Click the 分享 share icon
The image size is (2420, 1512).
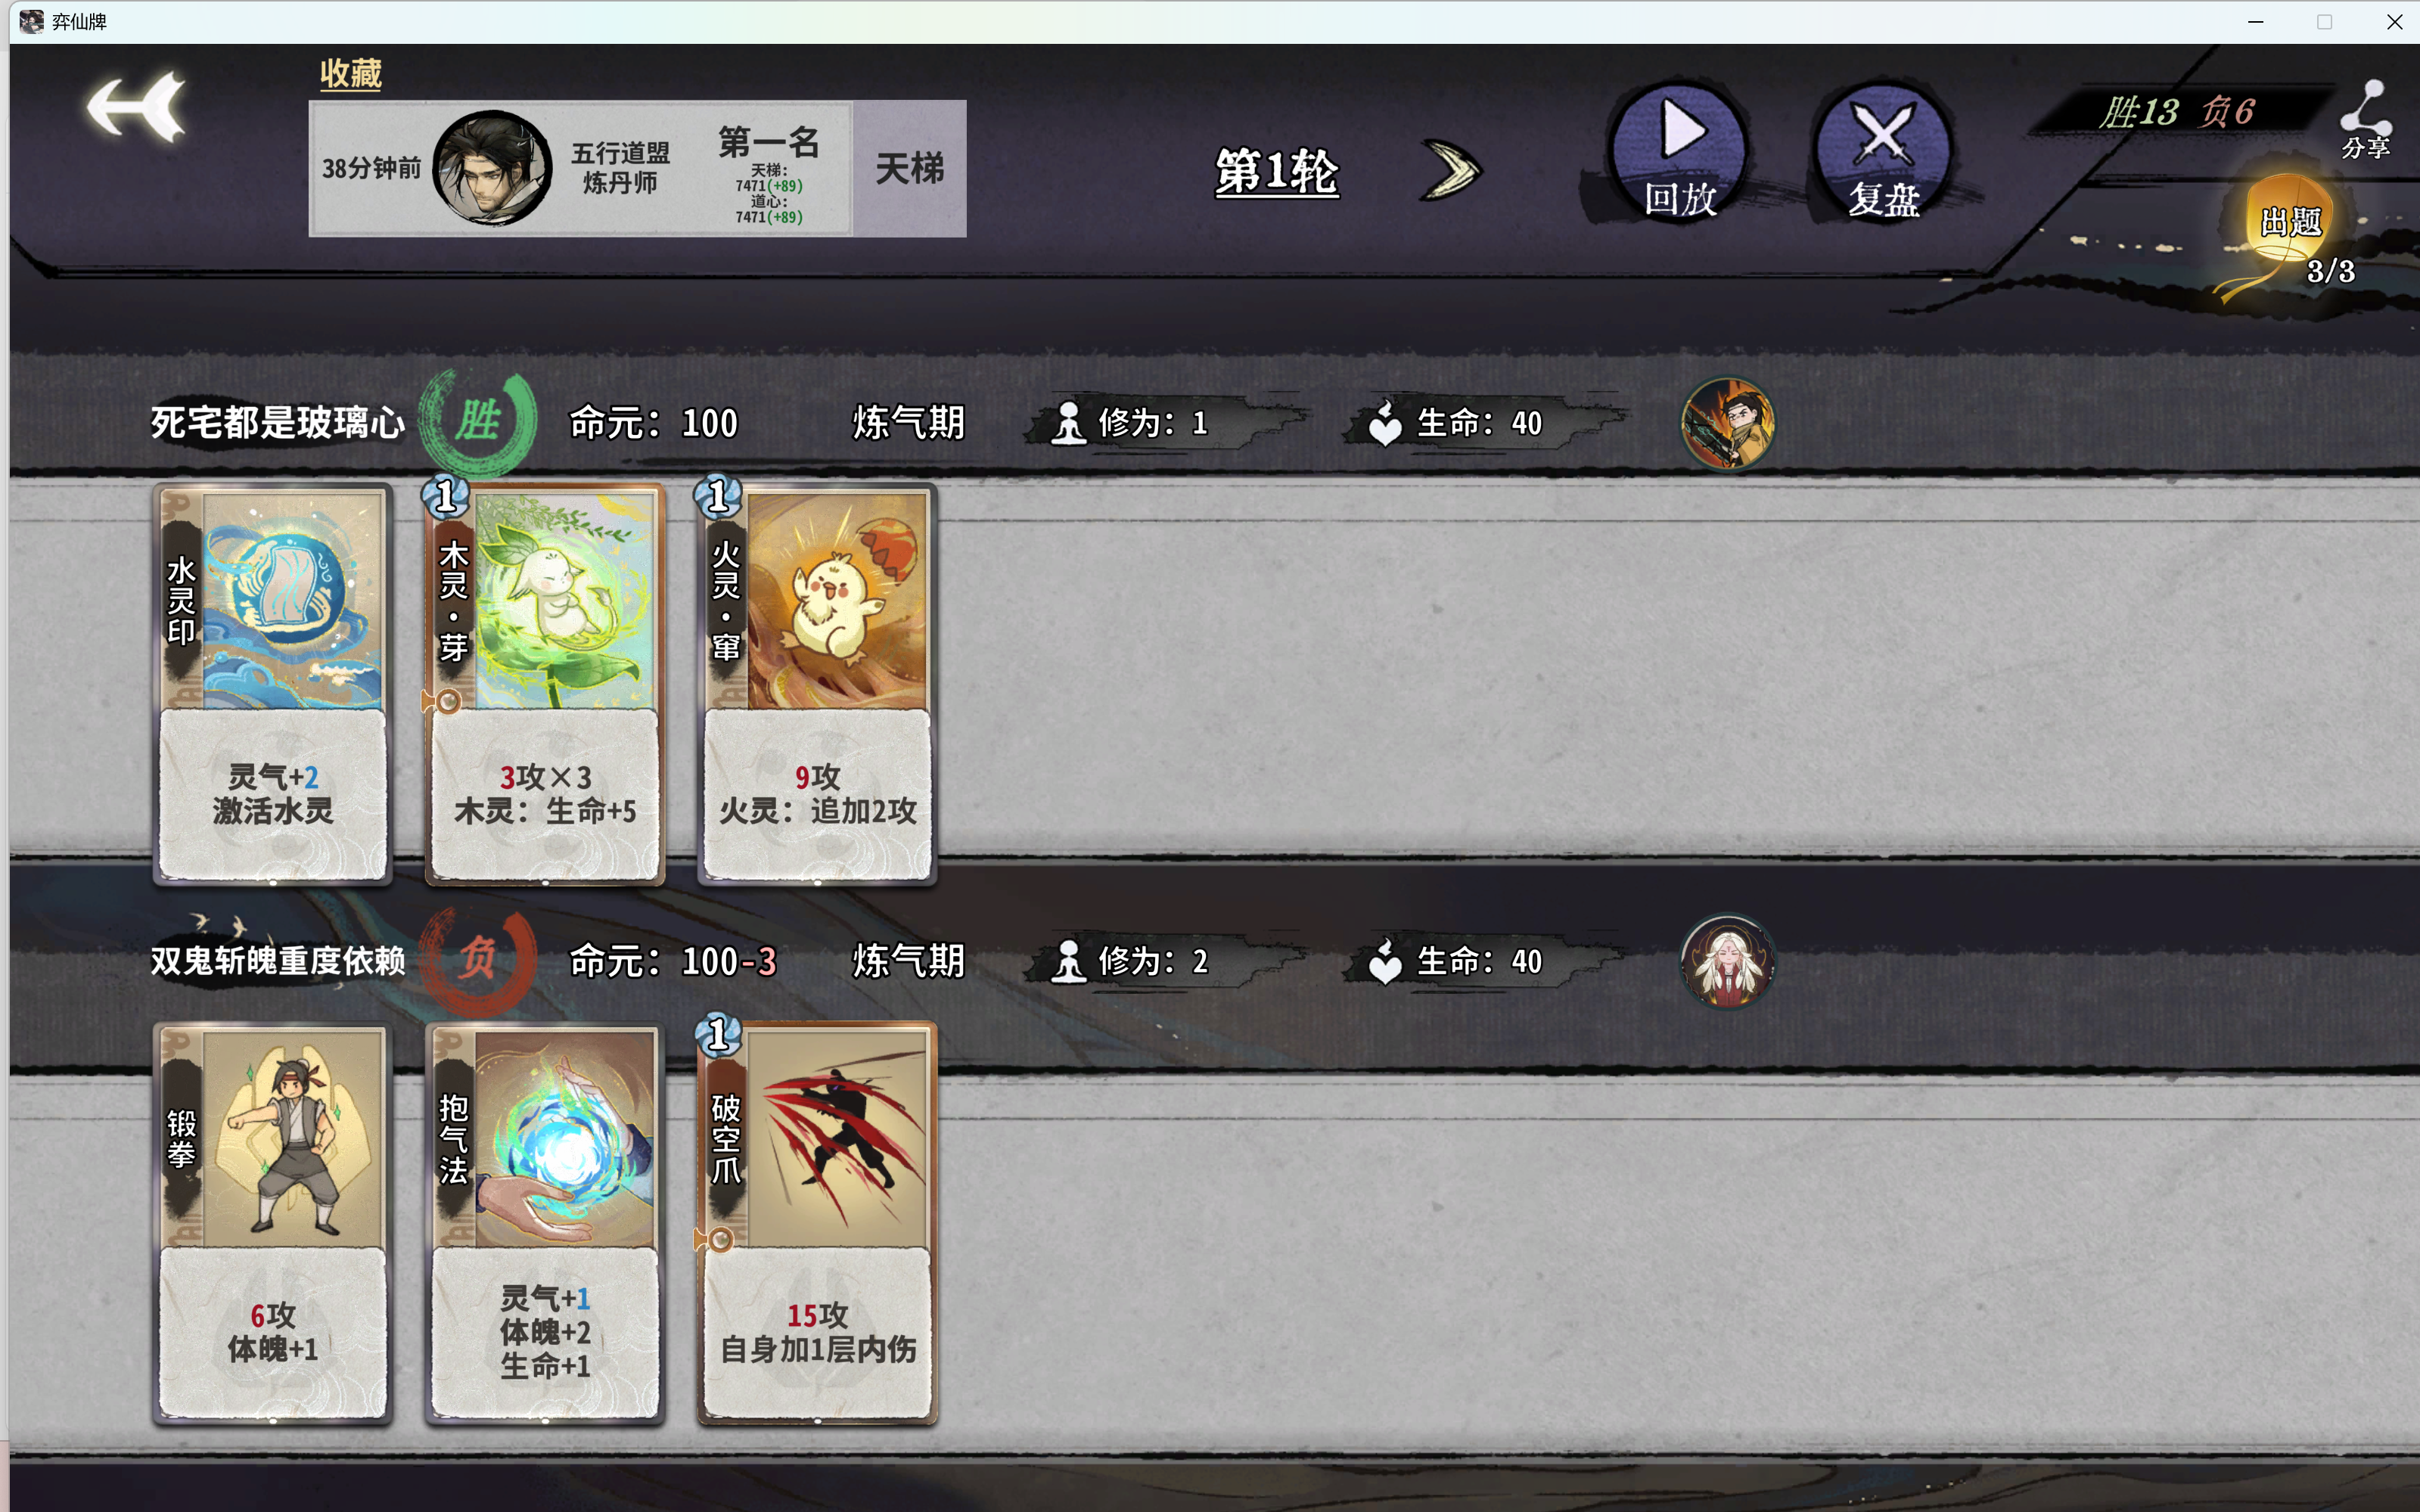pyautogui.click(x=2365, y=121)
